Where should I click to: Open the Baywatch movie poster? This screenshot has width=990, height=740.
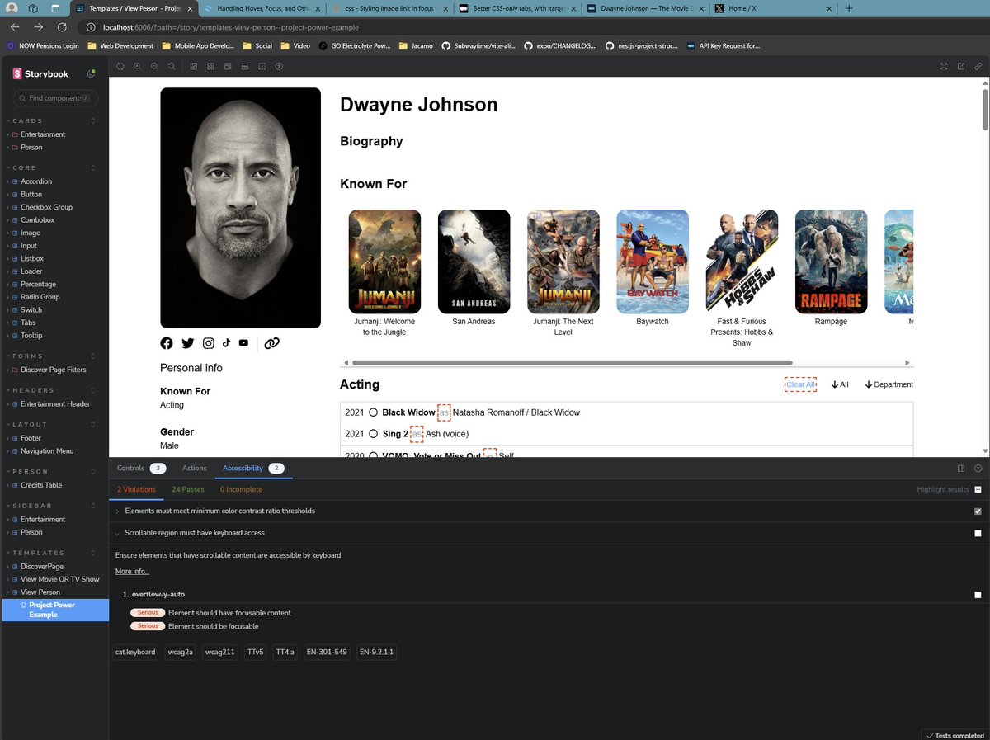click(653, 262)
